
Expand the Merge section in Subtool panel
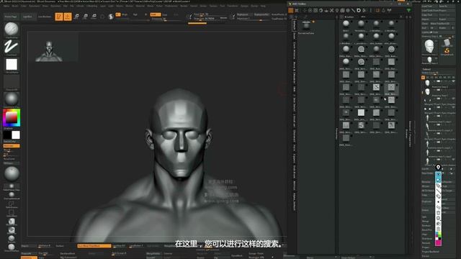pos(425,221)
